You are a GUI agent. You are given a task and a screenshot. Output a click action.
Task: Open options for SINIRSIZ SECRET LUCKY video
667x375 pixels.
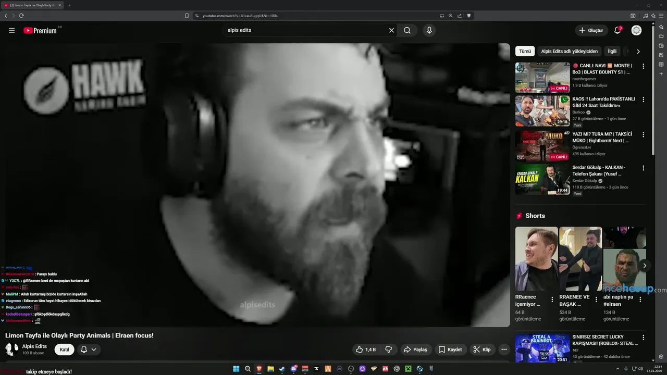643,337
